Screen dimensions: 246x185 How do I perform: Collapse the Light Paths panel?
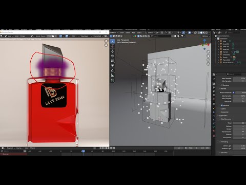(218, 116)
